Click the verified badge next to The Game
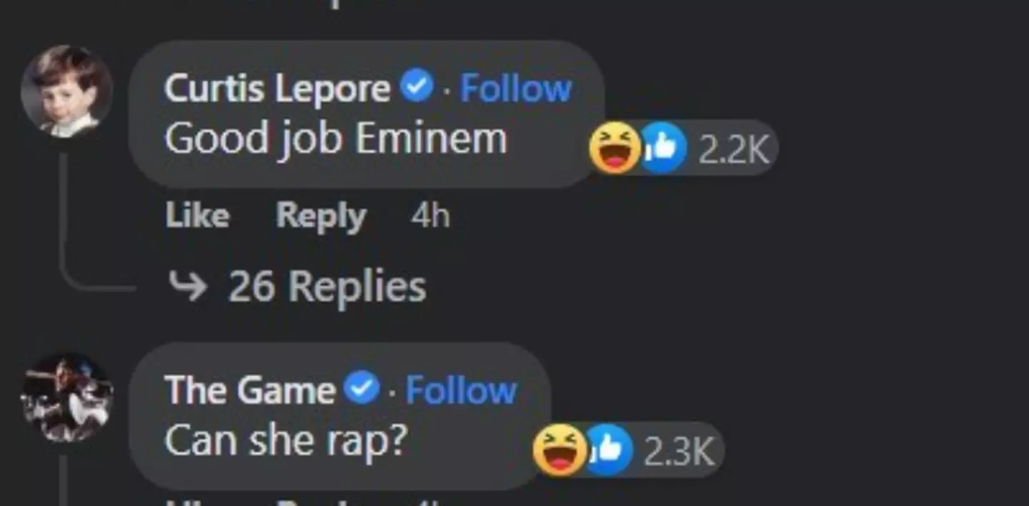This screenshot has height=506, width=1029. click(363, 390)
